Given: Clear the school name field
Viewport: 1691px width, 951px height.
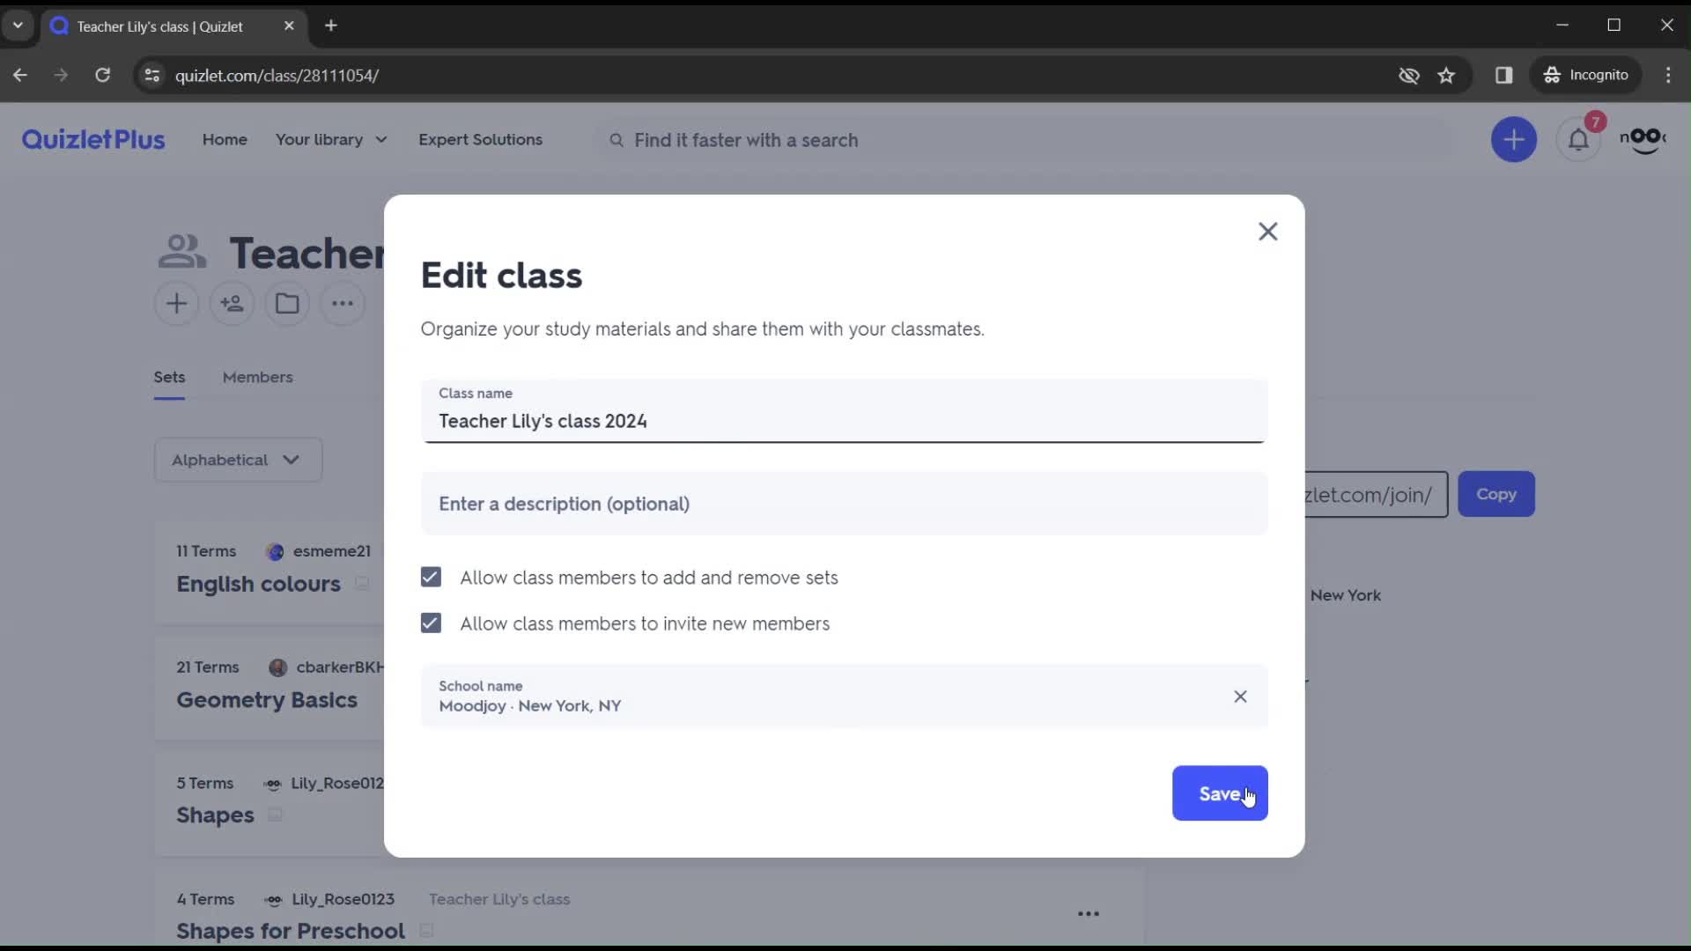Looking at the screenshot, I should coord(1239,696).
